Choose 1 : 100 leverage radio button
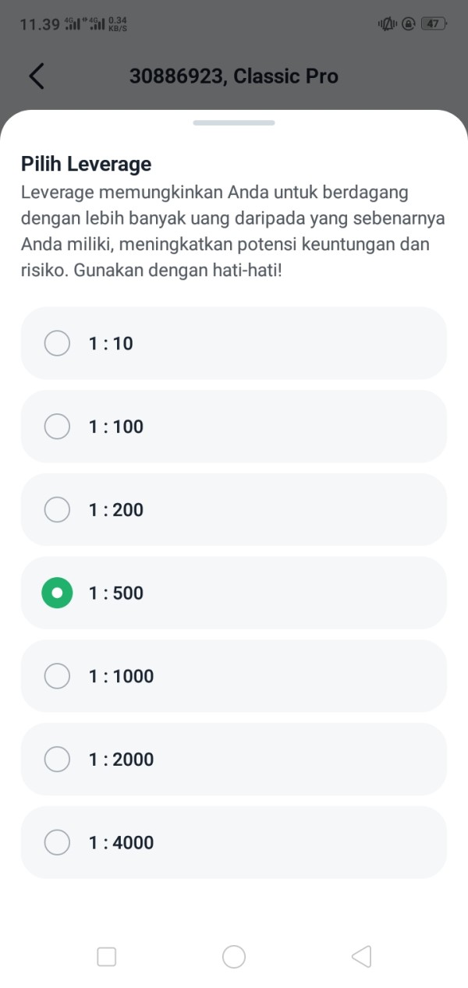 coord(57,427)
